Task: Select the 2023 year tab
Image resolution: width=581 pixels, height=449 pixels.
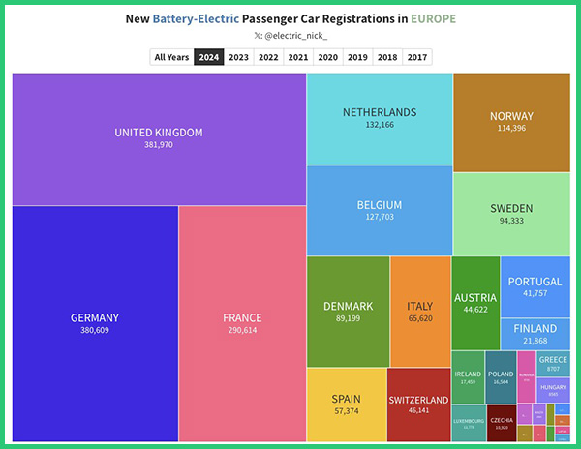Action: click(238, 57)
